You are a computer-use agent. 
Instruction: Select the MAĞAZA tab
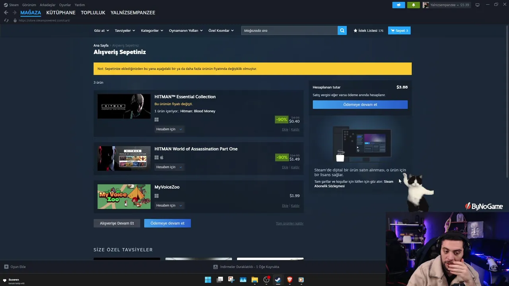31,13
